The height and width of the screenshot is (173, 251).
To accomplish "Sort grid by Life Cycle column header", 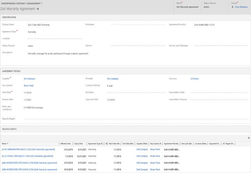I will [187, 144].
